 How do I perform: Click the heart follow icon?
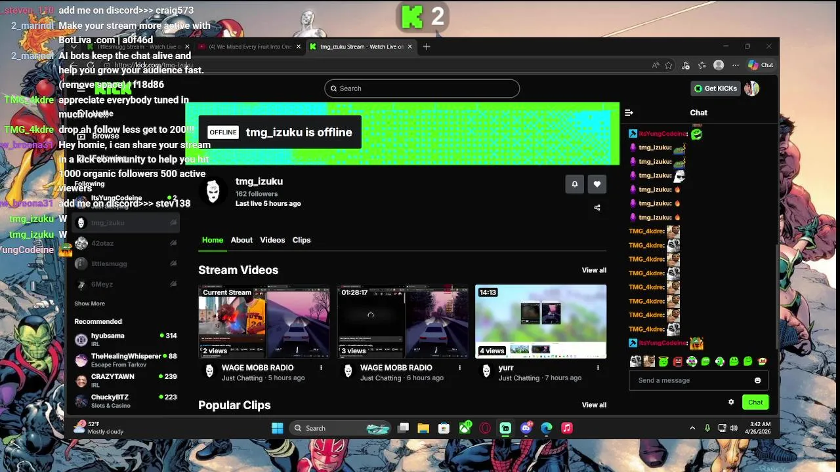pyautogui.click(x=597, y=184)
